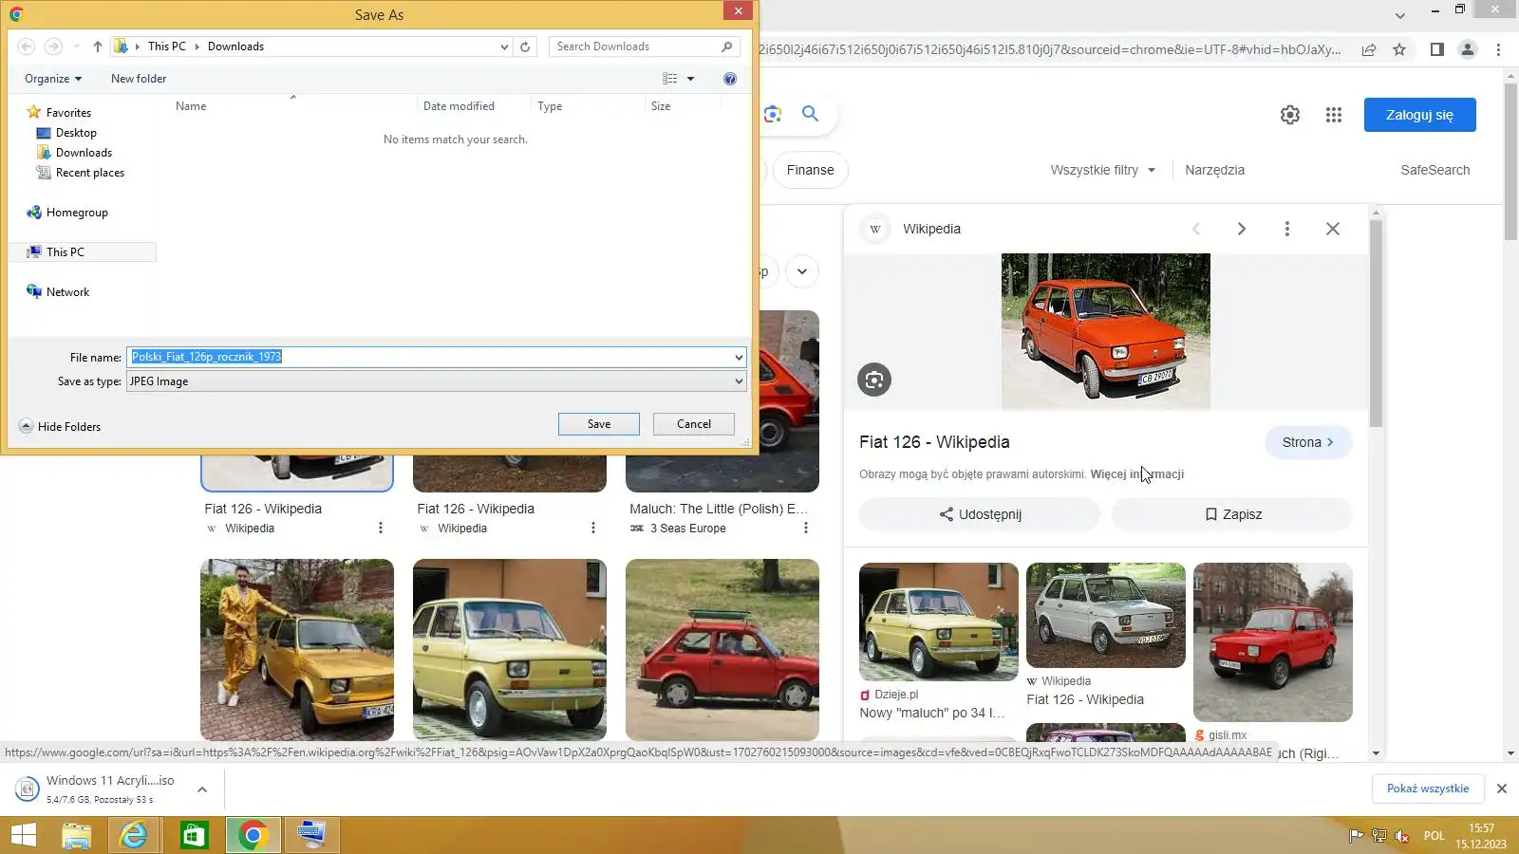Close the Wikipedia image preview panel
The image size is (1519, 854).
coord(1333,229)
